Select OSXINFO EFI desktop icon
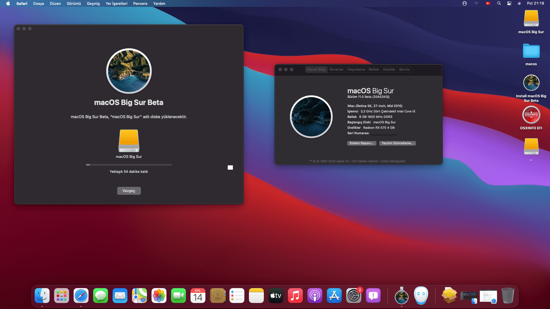The image size is (550, 309). 531,118
